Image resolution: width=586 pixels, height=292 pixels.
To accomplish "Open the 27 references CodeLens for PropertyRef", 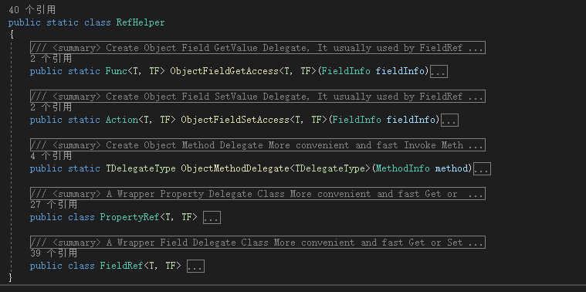I will pos(53,205).
